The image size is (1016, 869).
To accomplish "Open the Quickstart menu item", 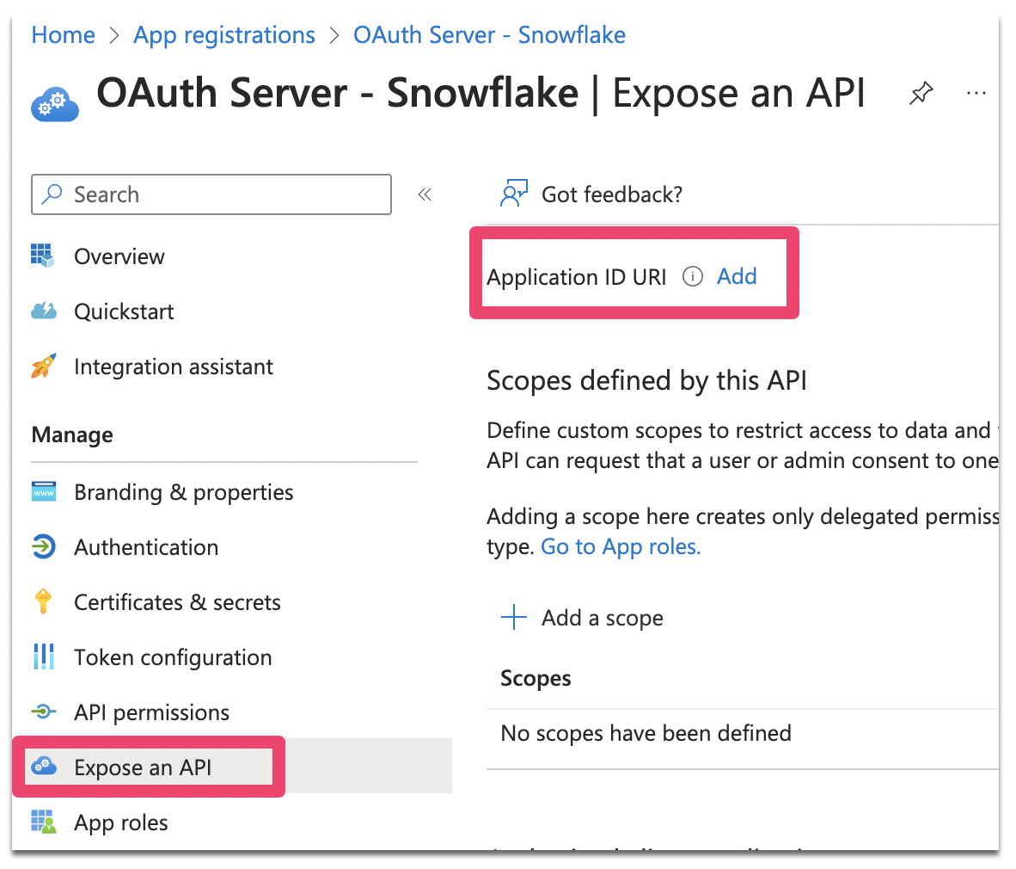I will point(124,312).
